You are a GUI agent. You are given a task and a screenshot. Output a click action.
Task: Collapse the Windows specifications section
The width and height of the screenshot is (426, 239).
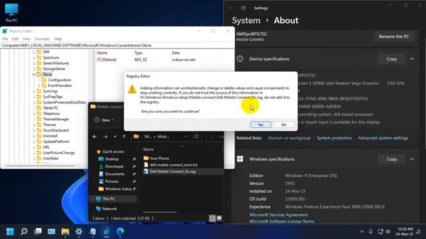pyautogui.click(x=412, y=159)
